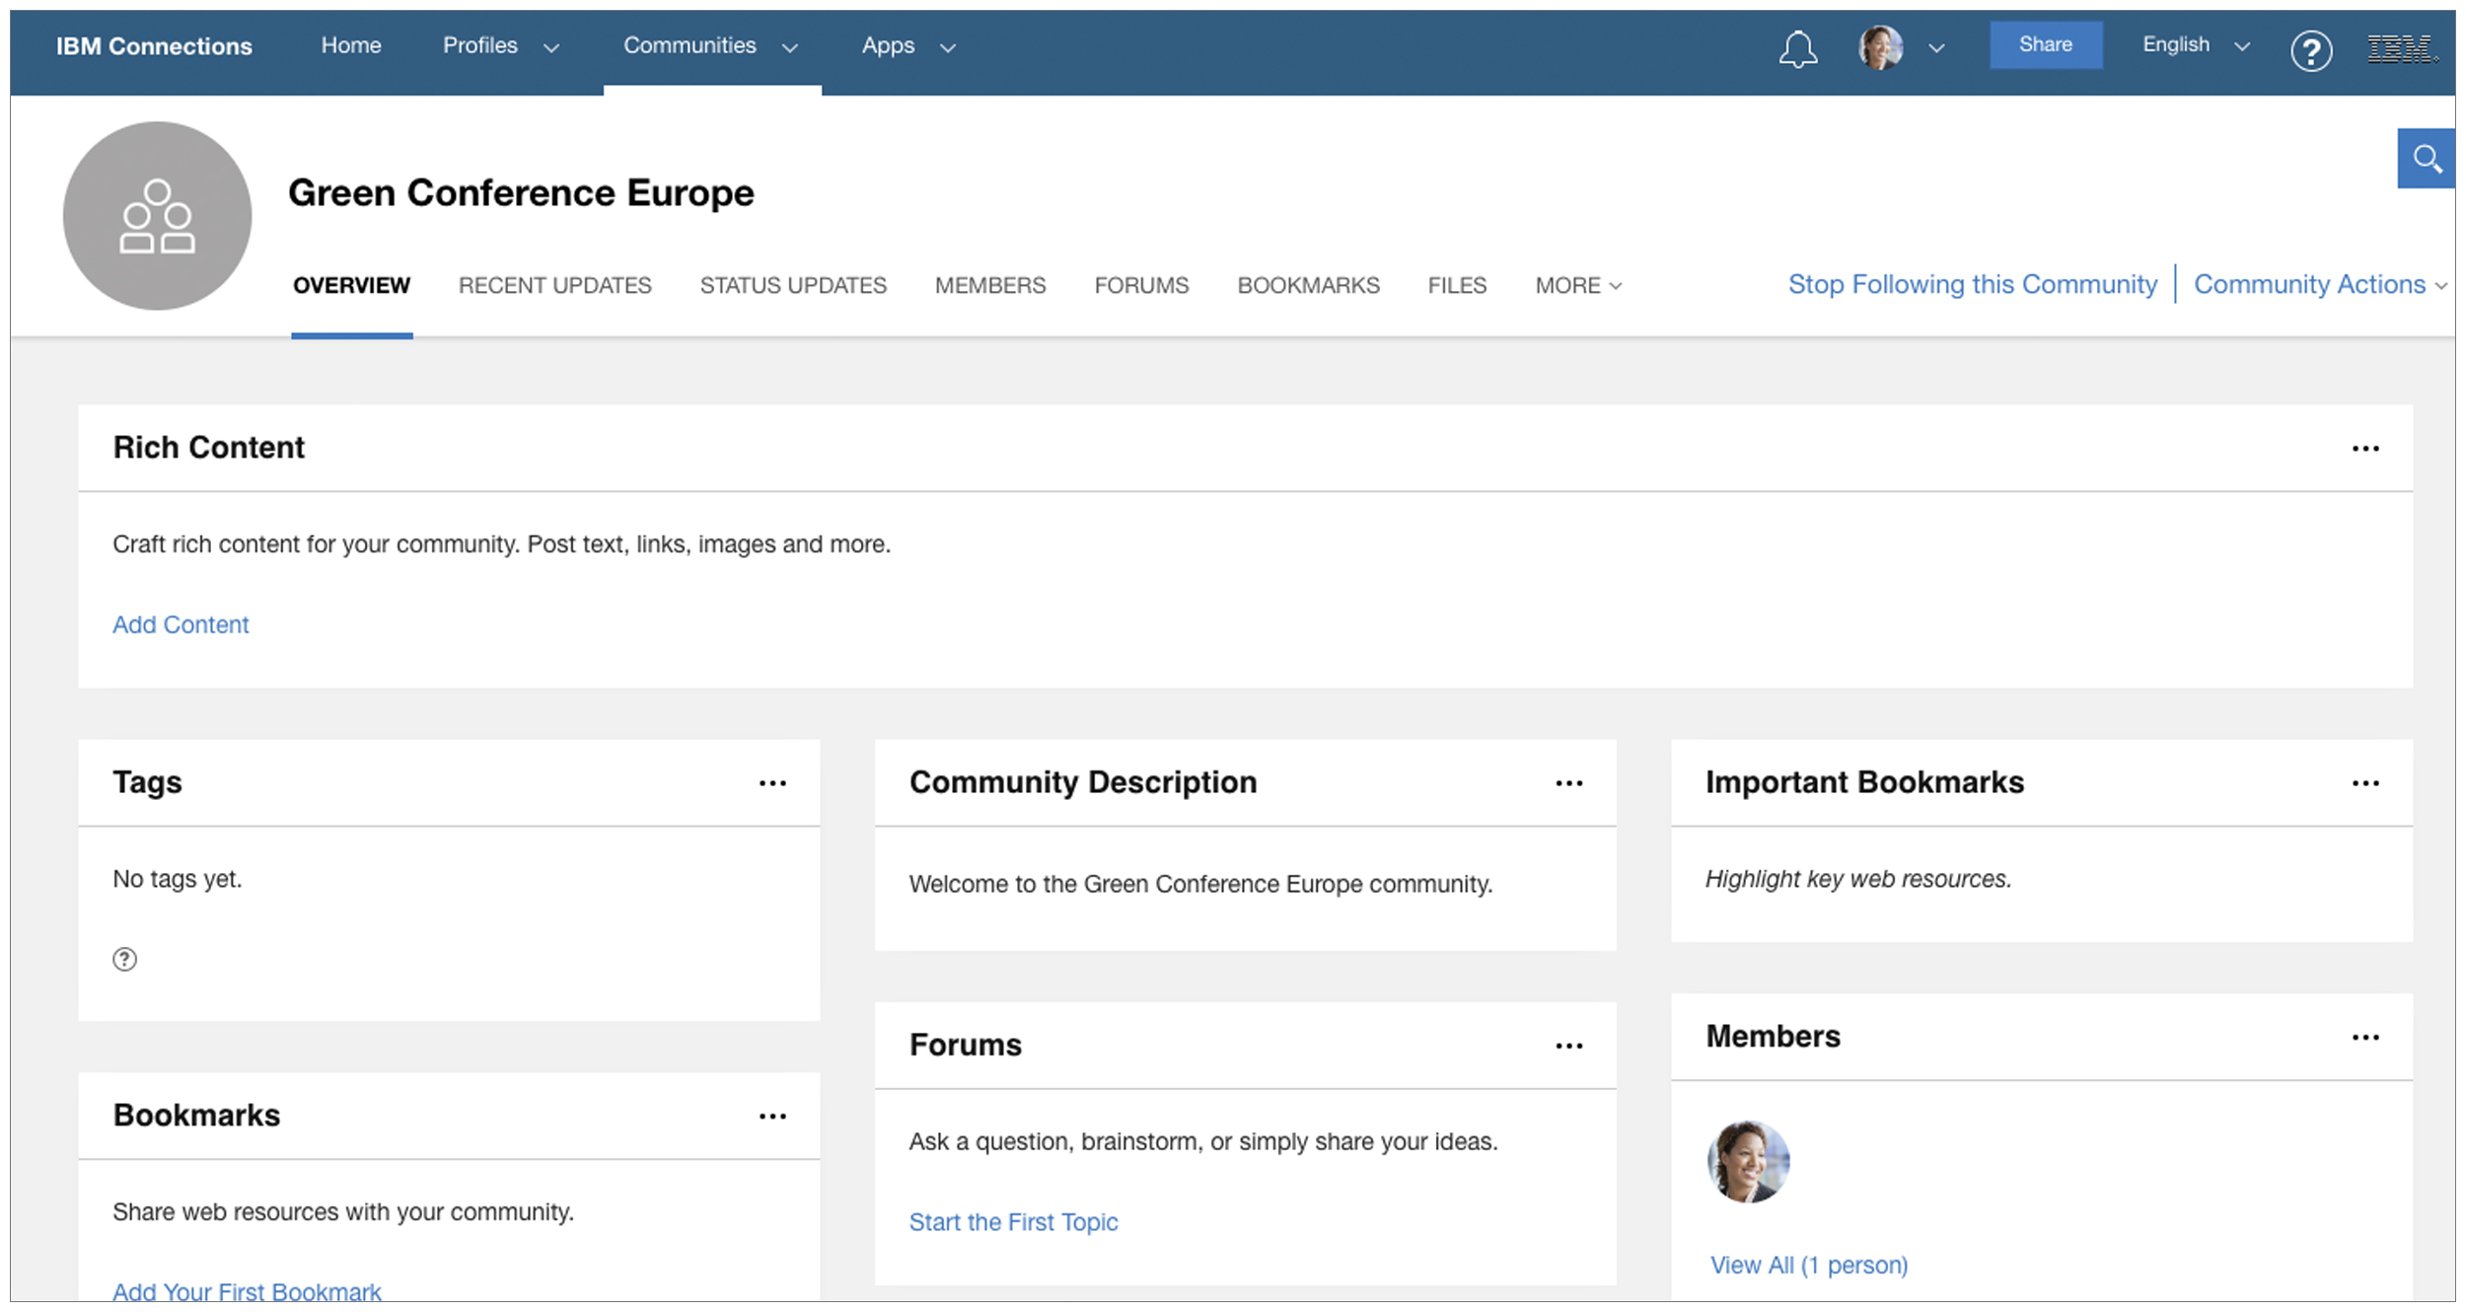Open Tags widget actions ellipsis
This screenshot has width=2466, height=1312.
pos(772,783)
